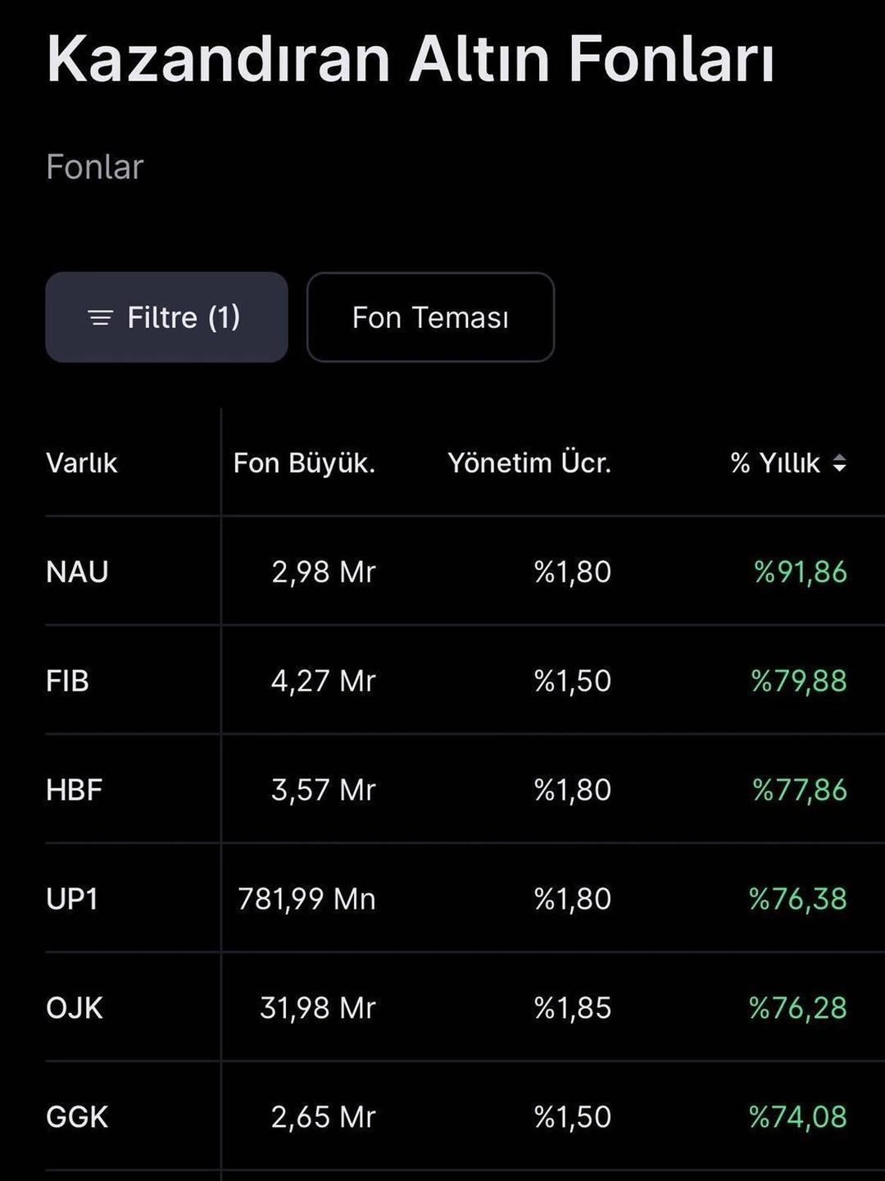Open the OJK fund details
The image size is (885, 1181).
tap(75, 1008)
